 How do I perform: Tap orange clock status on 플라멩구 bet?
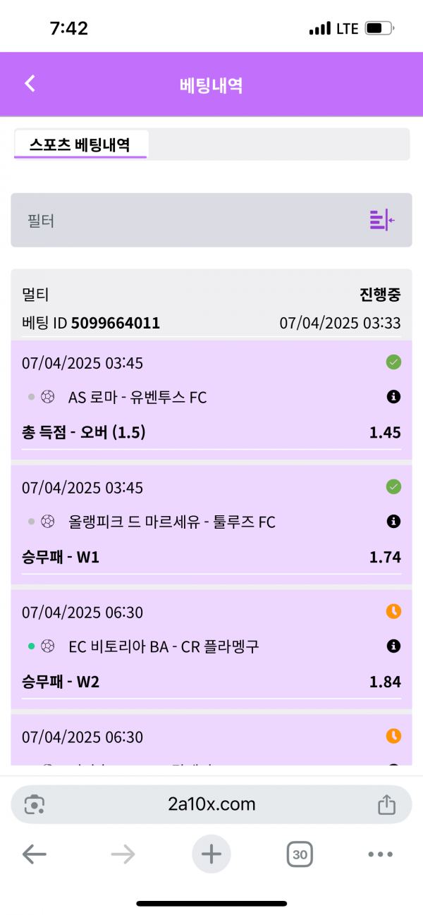point(394,611)
